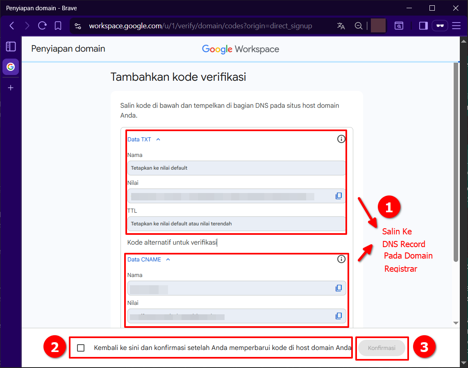Screen dimensions: 468x368
Task: Click the CNAME Nama field
Action: pos(236,288)
